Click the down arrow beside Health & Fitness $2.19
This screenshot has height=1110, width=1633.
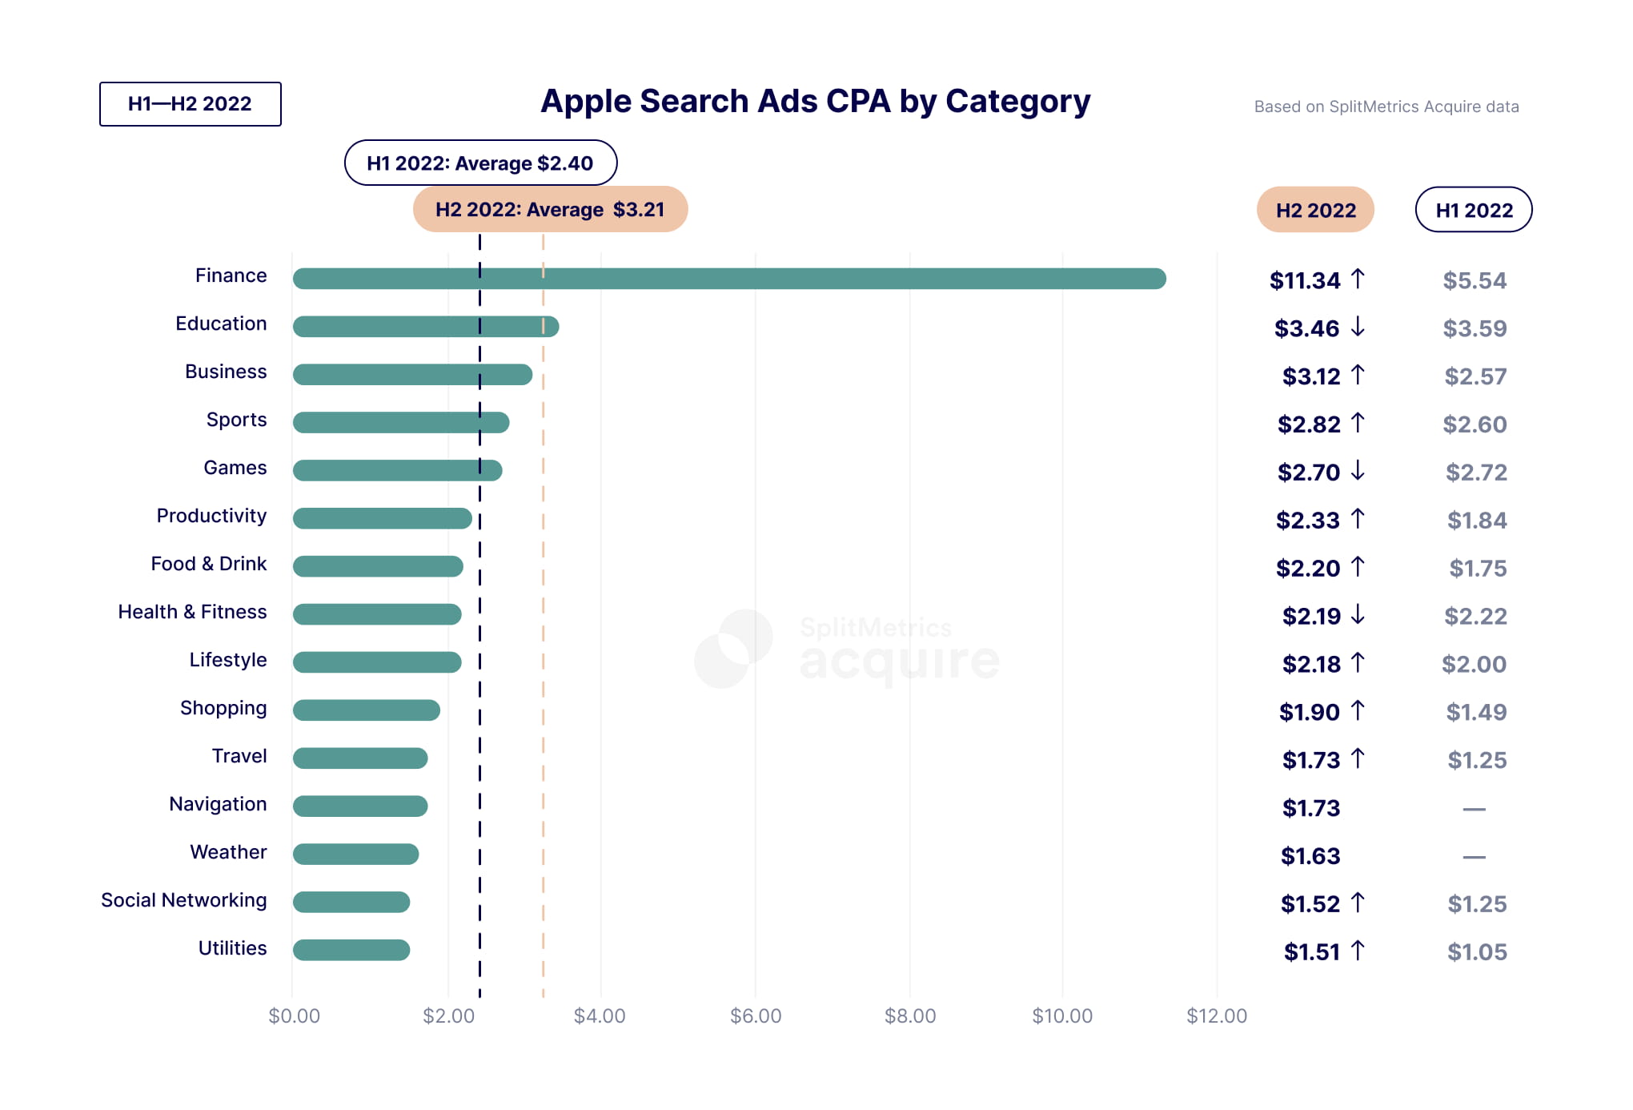point(1358,614)
